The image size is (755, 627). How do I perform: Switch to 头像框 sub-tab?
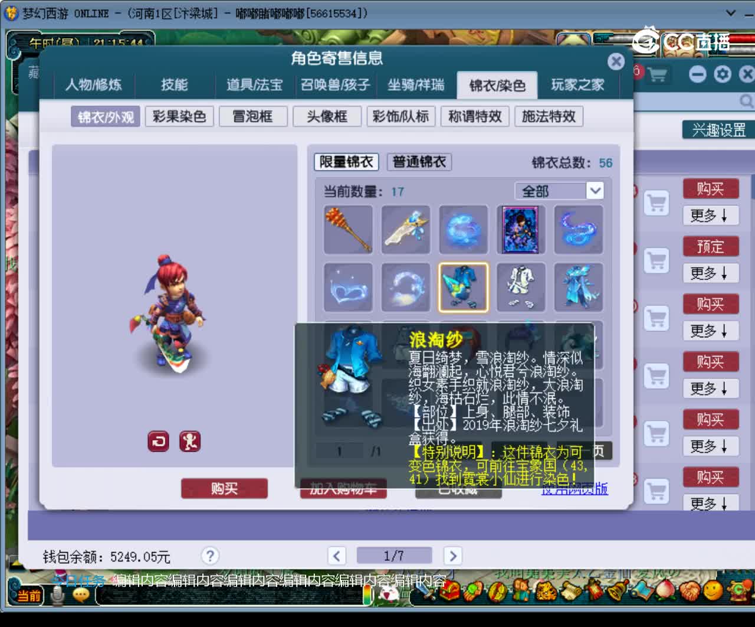coord(327,116)
